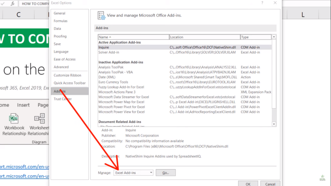Open the first support.microsoft.com link
The width and height of the screenshot is (331, 186).
pyautogui.click(x=25, y=167)
